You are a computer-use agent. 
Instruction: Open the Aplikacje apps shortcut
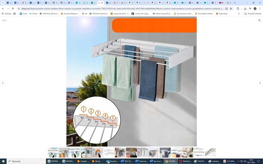[6, 14]
